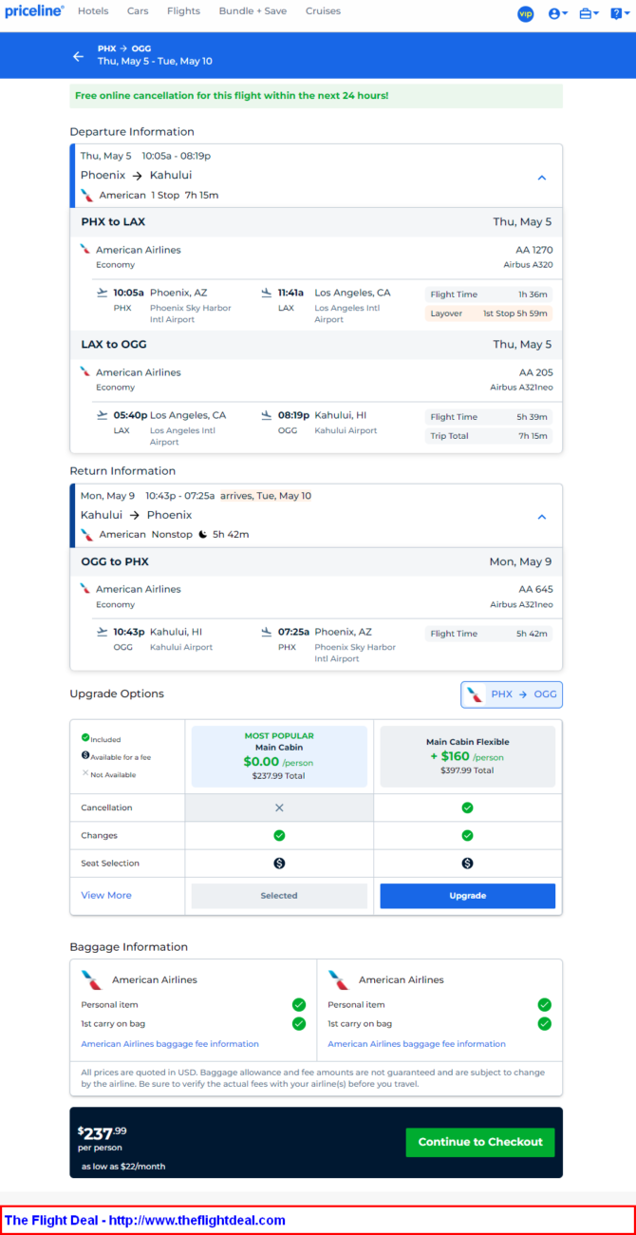Open The Flight Deal website link

click(145, 1220)
